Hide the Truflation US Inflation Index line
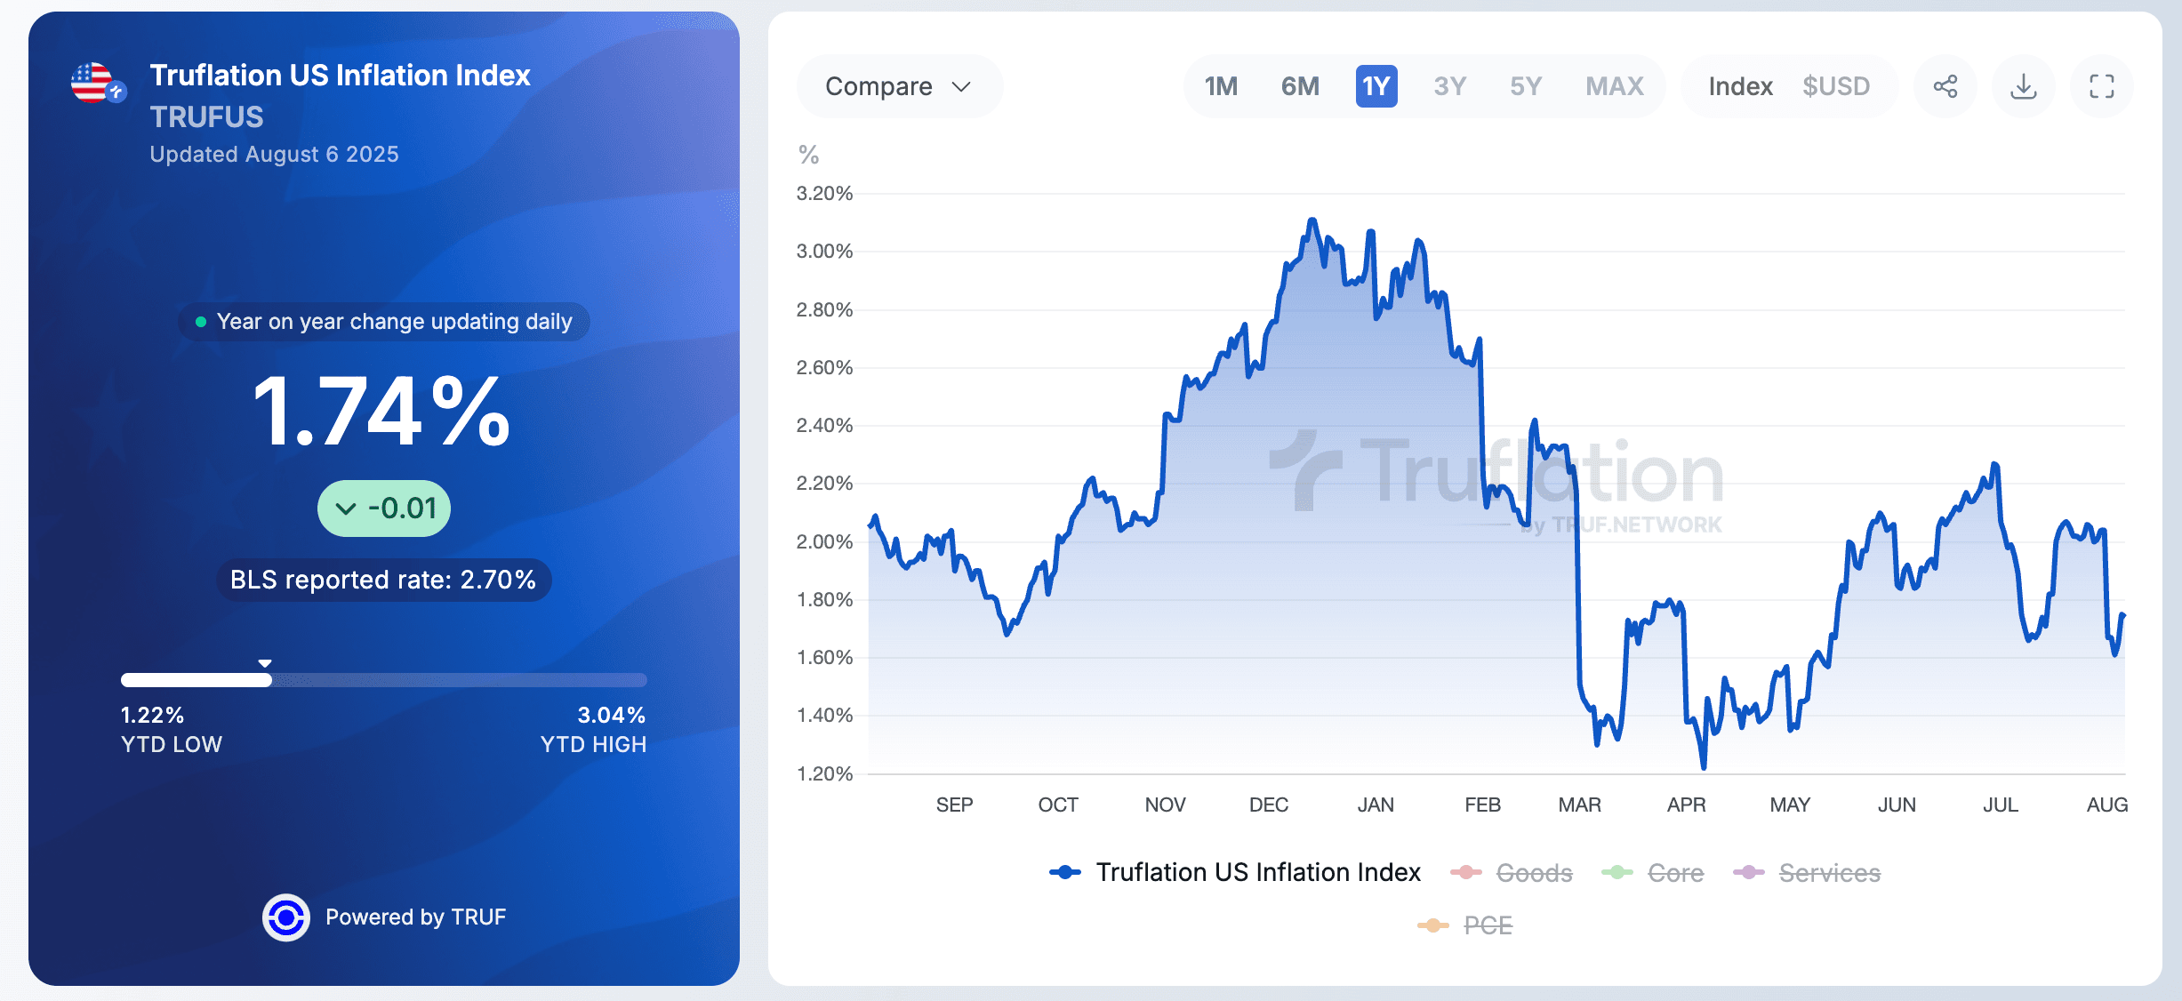Screen dimensions: 2182x1001 pos(1235,872)
